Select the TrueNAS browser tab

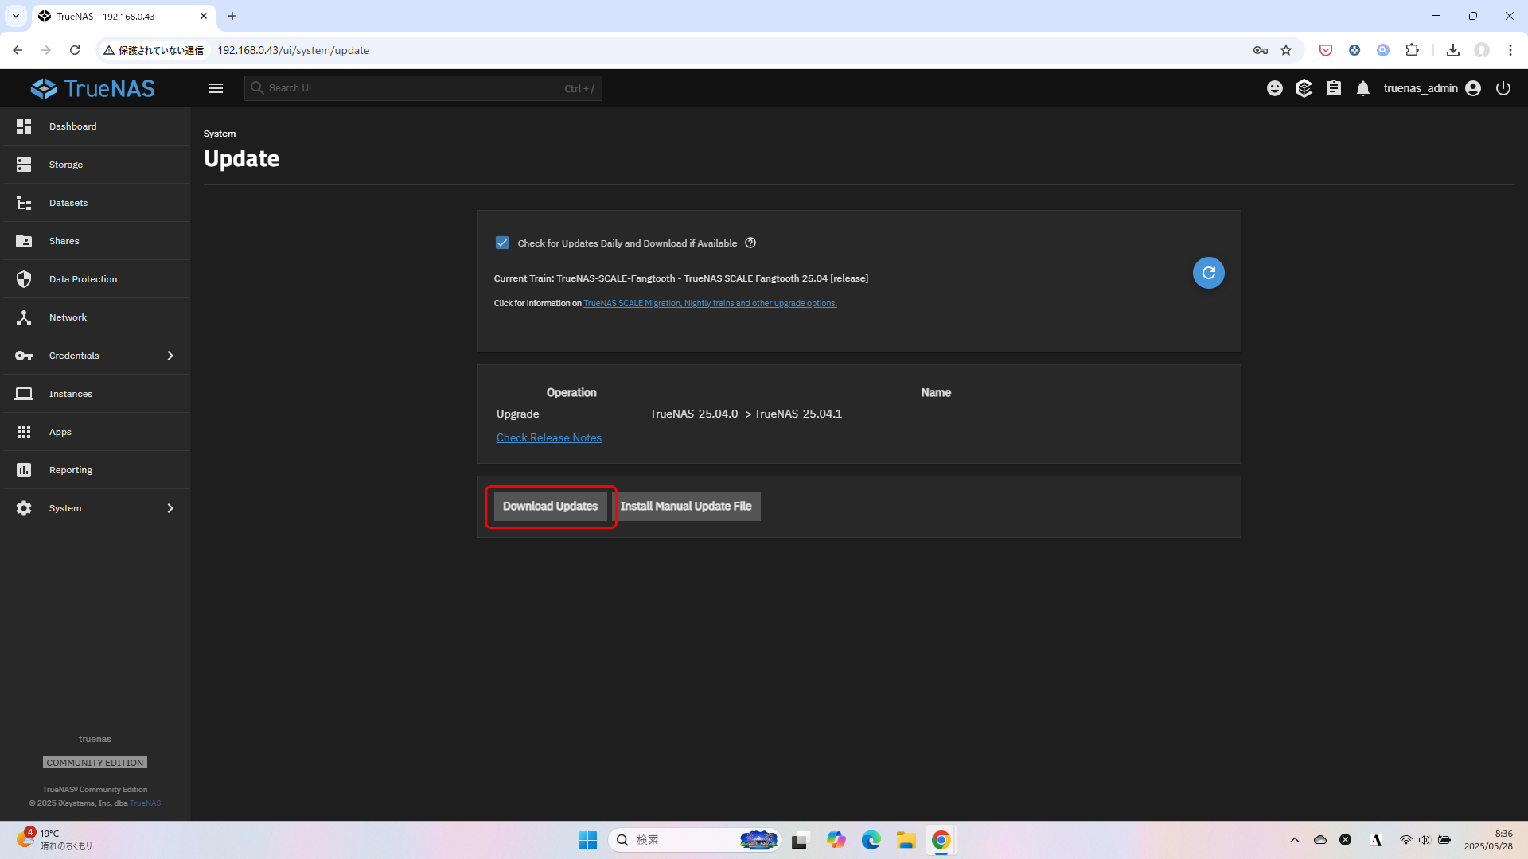(x=123, y=16)
